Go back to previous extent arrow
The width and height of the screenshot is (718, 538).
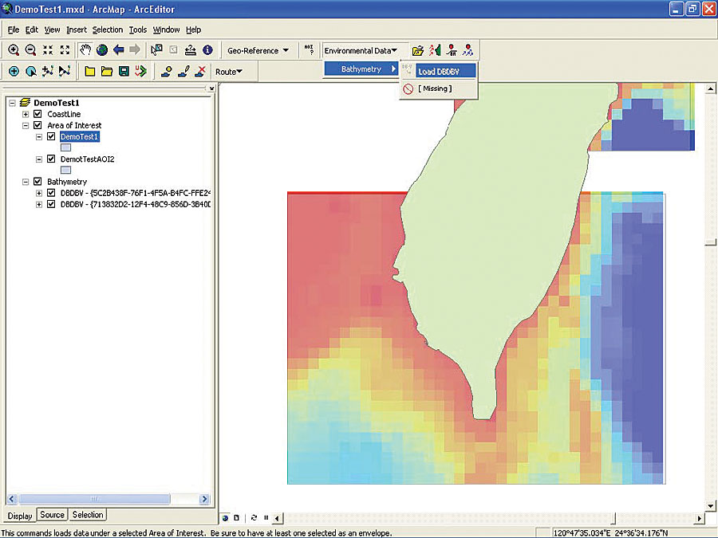coord(119,50)
